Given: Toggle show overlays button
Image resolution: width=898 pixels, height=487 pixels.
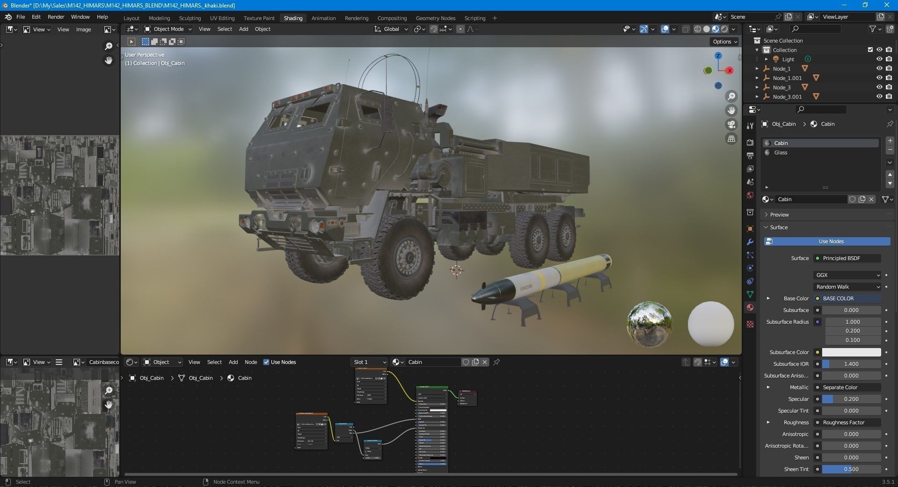Looking at the screenshot, I should (x=665, y=29).
